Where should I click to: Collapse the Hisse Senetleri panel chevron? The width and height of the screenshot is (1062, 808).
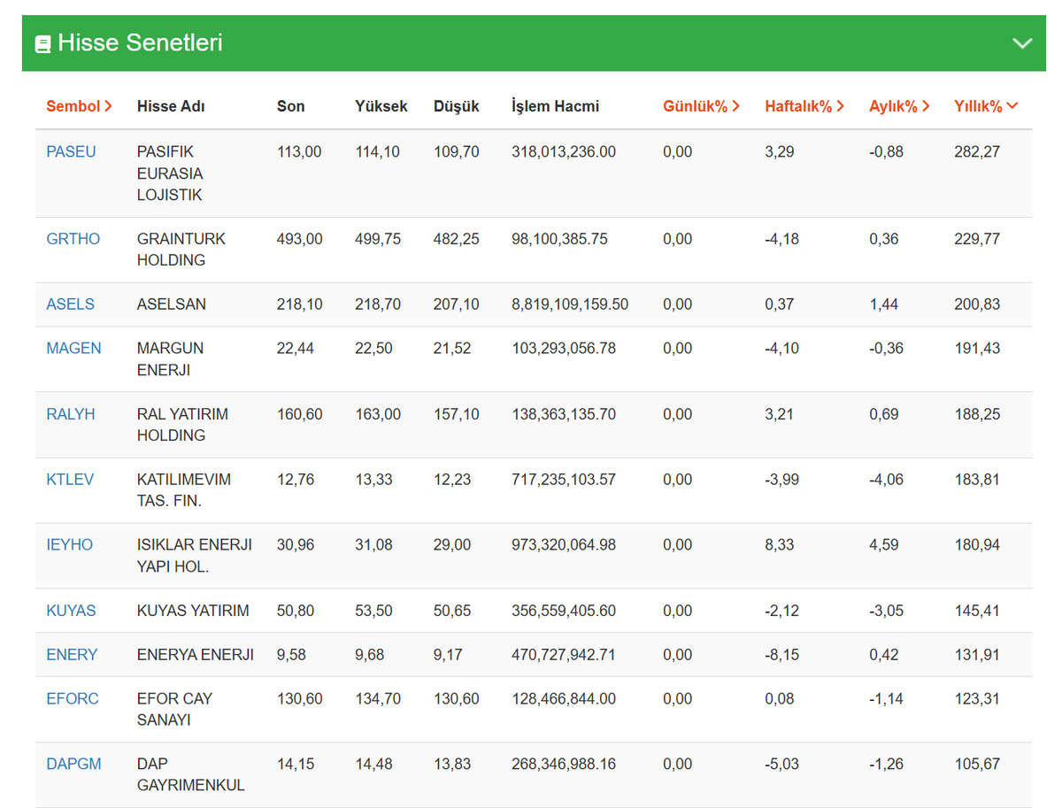click(x=1022, y=42)
